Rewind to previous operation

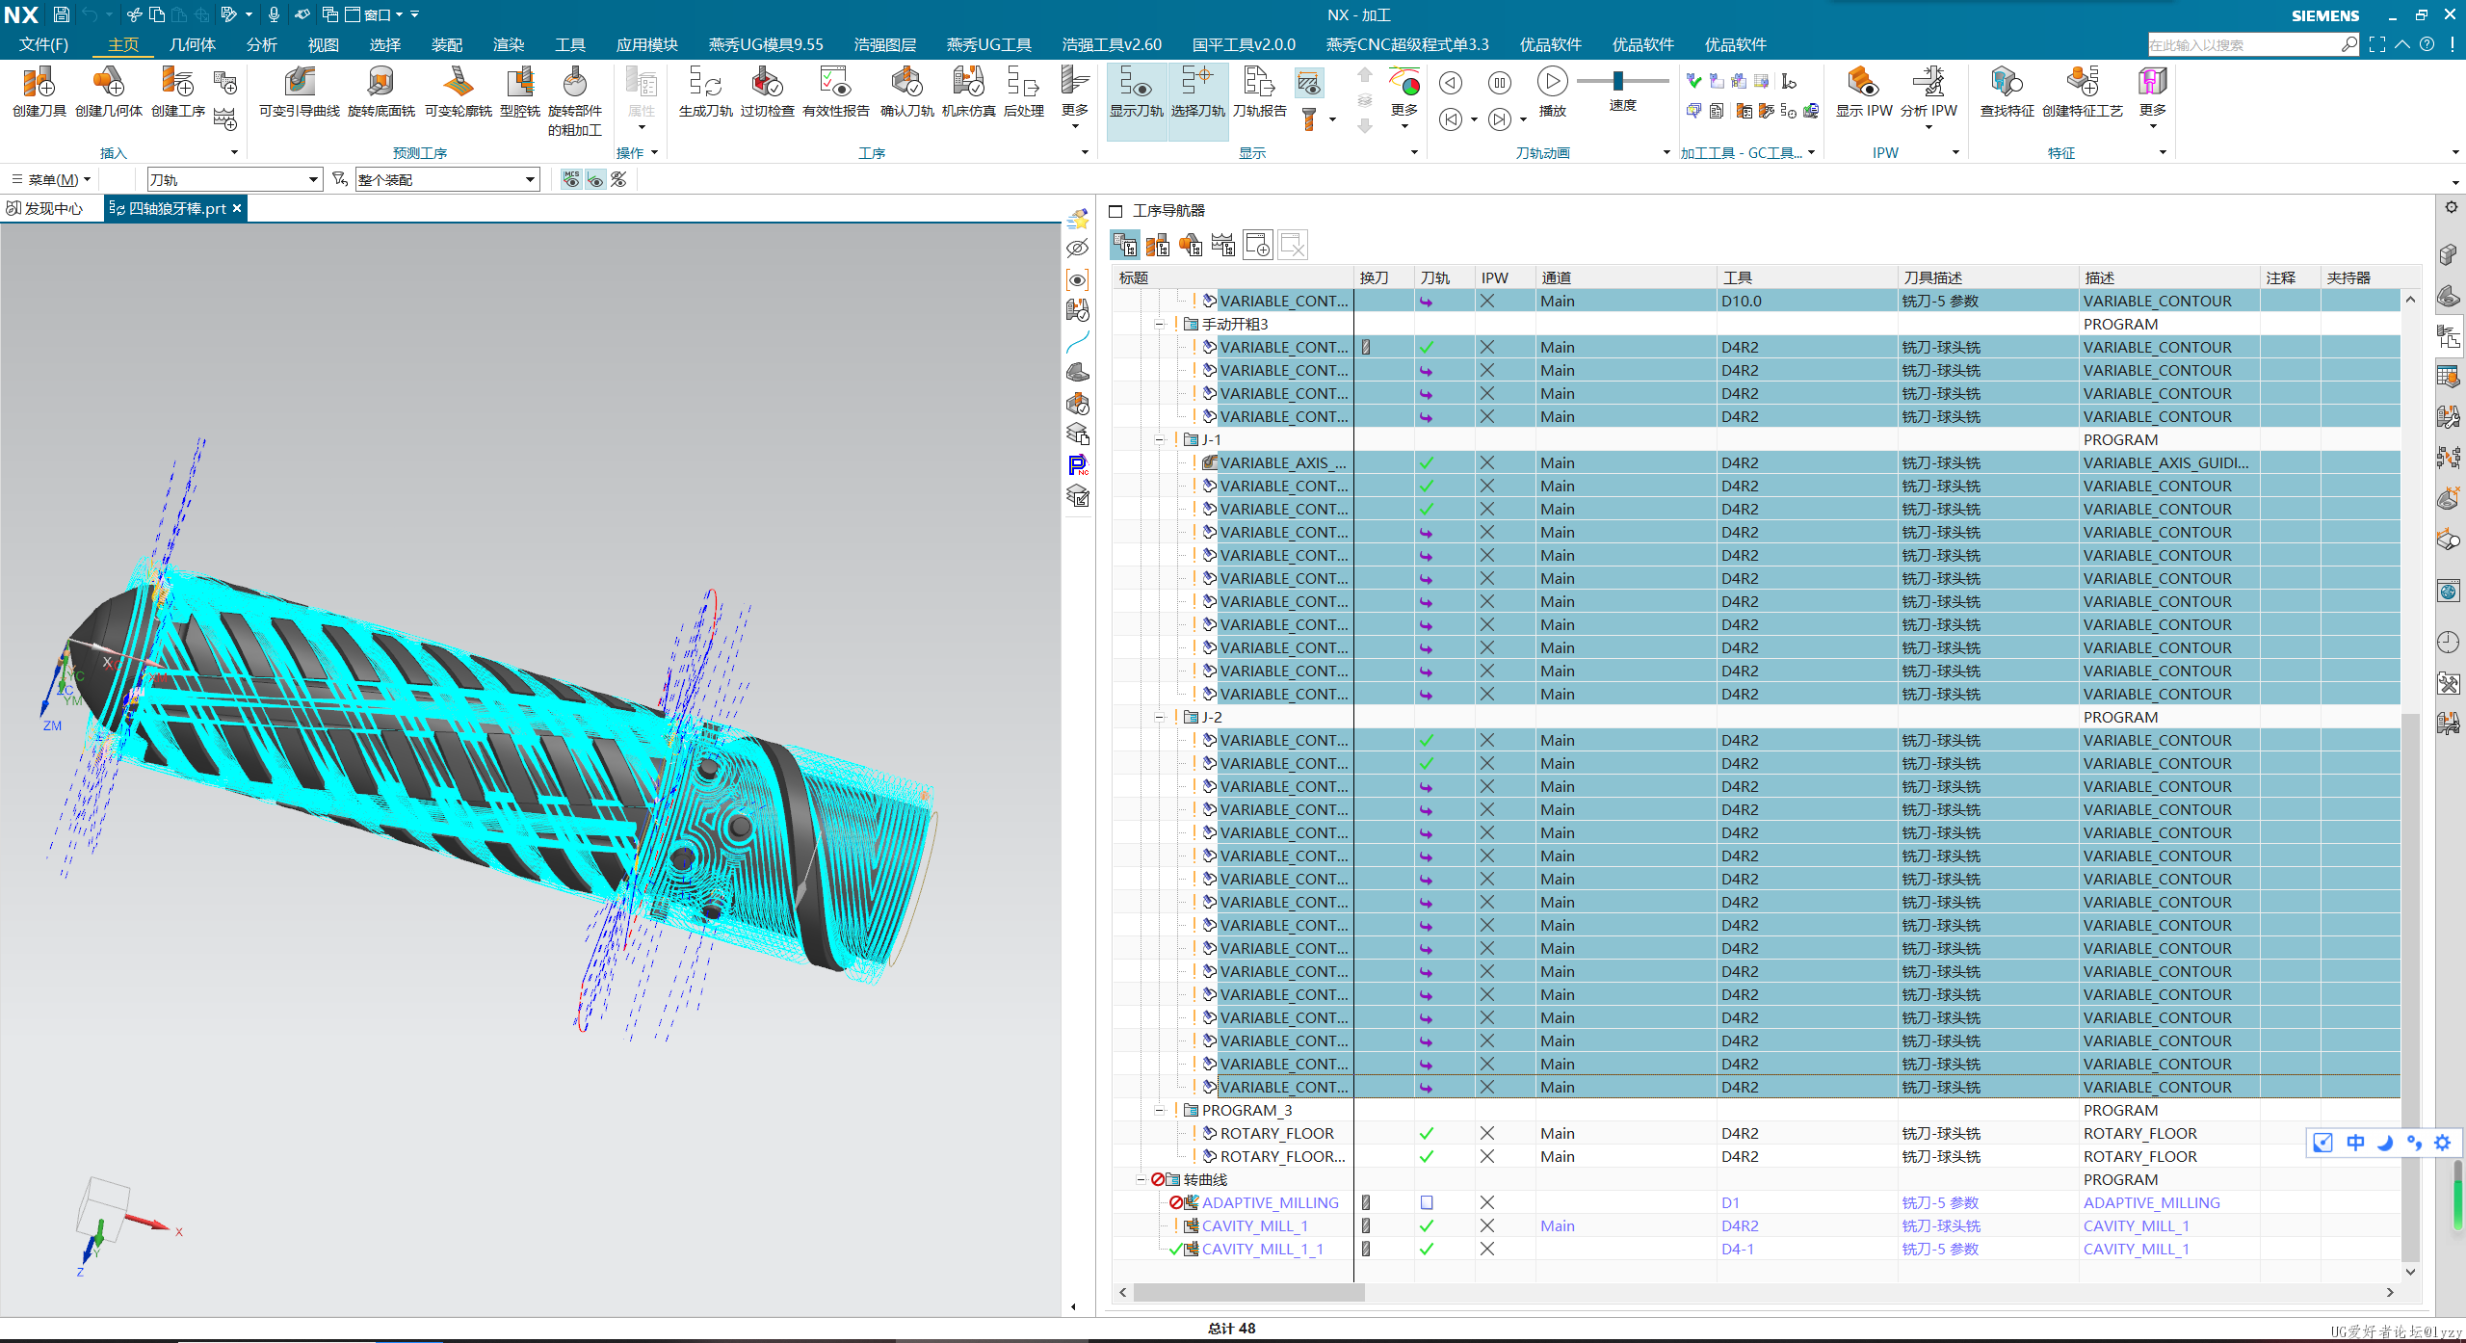coord(1451,118)
